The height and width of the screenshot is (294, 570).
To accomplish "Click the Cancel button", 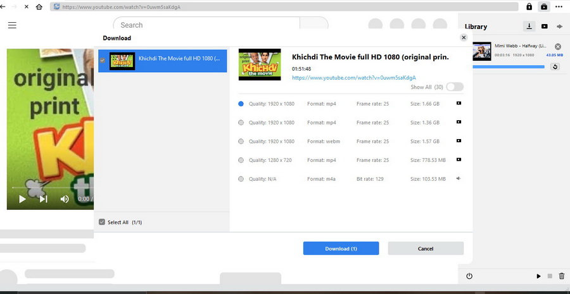I will click(x=426, y=248).
